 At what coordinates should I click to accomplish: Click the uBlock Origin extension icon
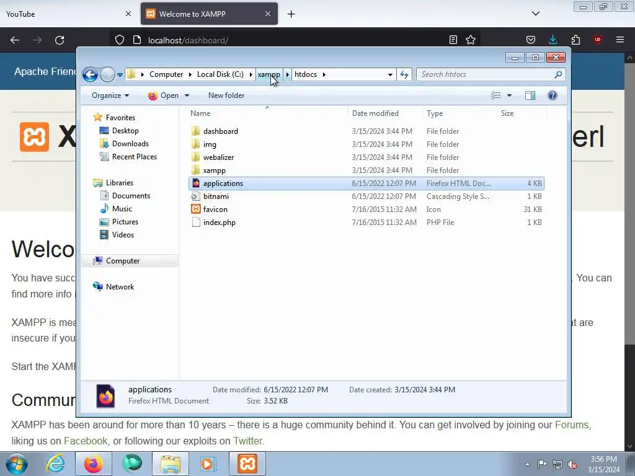pyautogui.click(x=597, y=40)
